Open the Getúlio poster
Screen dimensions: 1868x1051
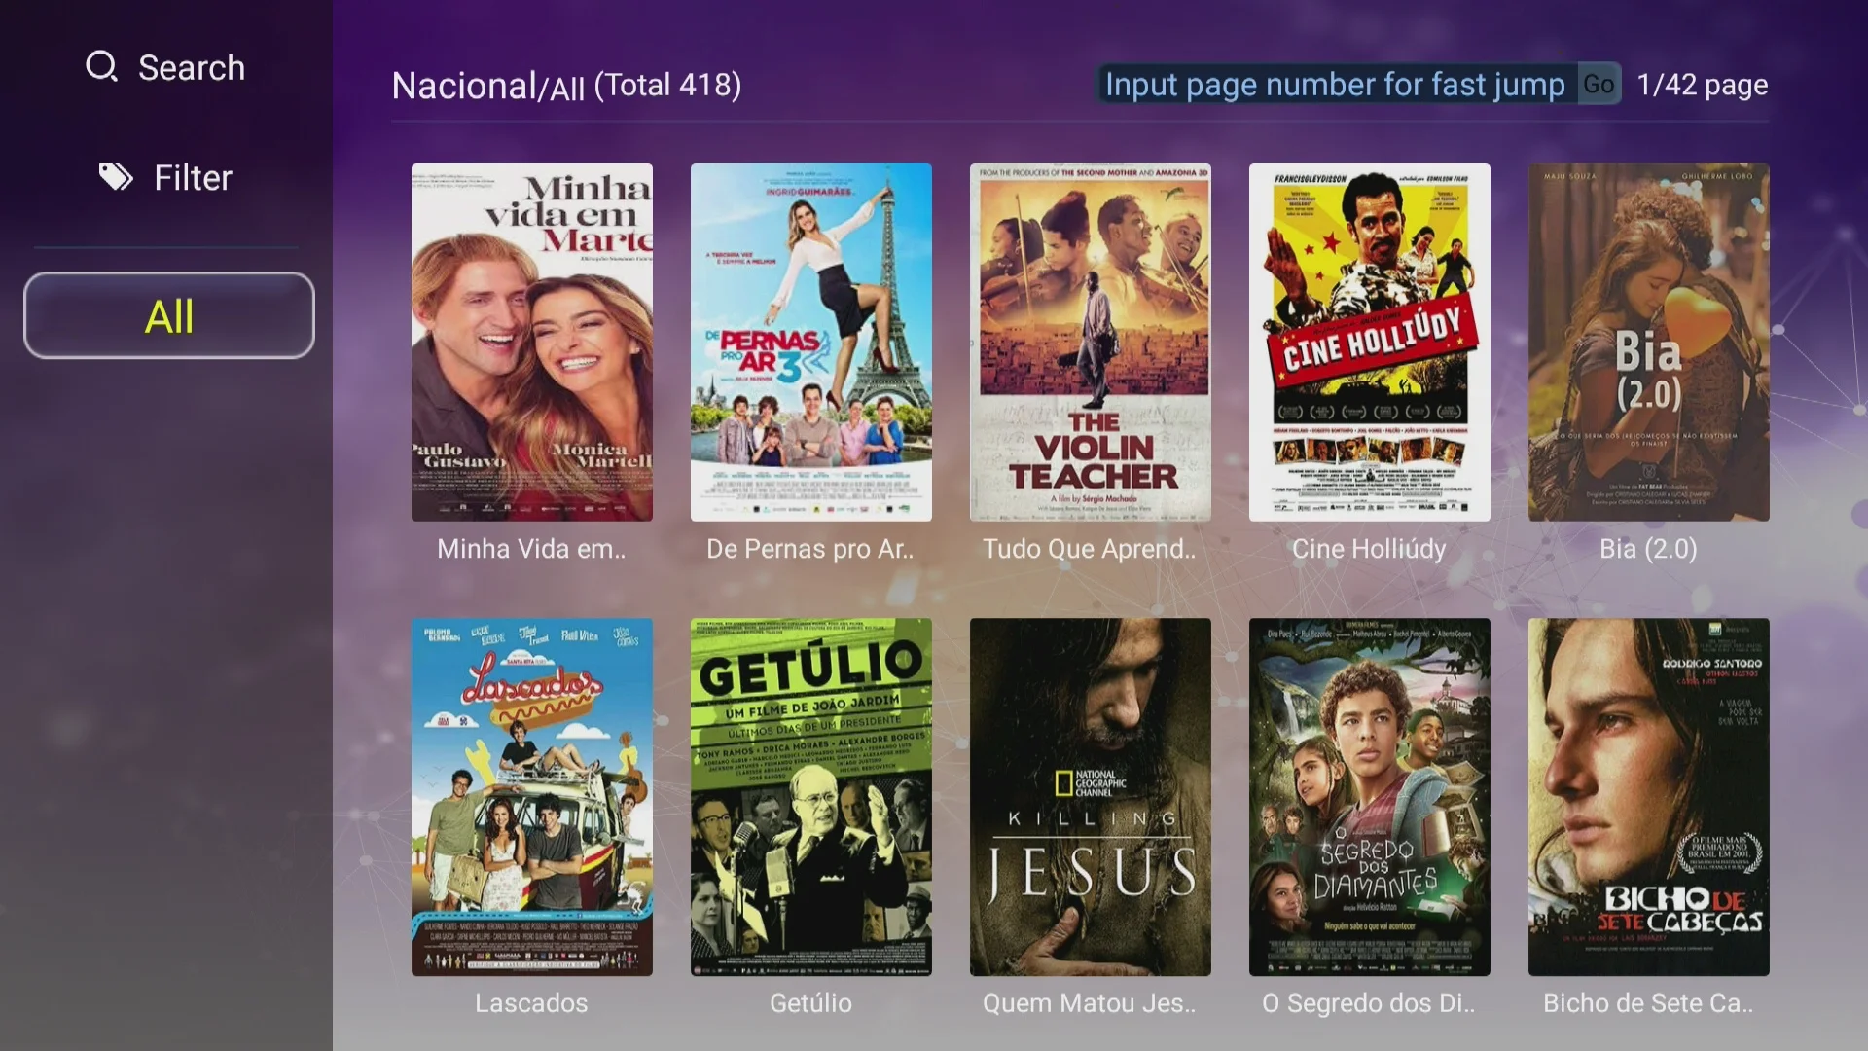point(811,797)
